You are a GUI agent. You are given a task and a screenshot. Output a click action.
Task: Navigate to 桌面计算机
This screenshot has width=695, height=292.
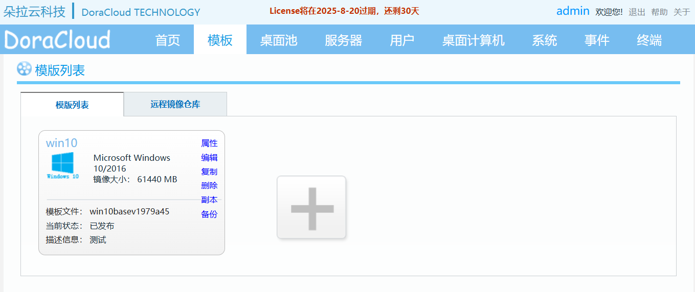point(473,40)
